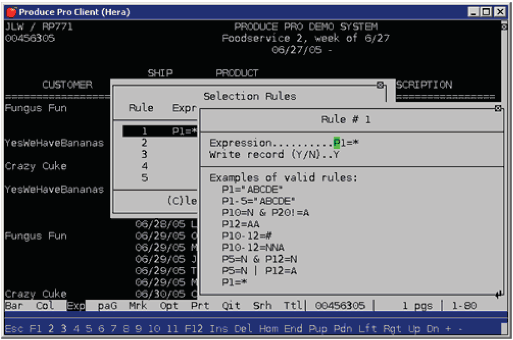Click the example rule P10-12=NNA
This screenshot has width=513, height=340.
coord(253,248)
